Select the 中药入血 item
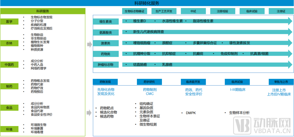294x137 pixels. [37, 65]
